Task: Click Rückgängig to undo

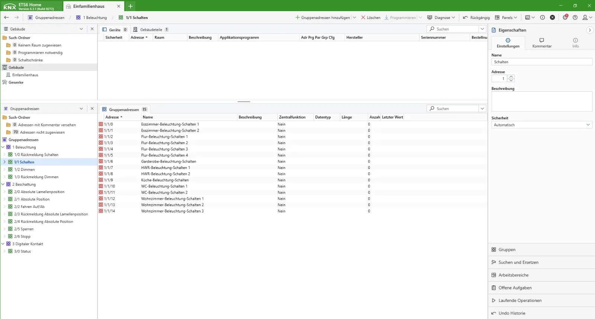Action: pos(476,17)
